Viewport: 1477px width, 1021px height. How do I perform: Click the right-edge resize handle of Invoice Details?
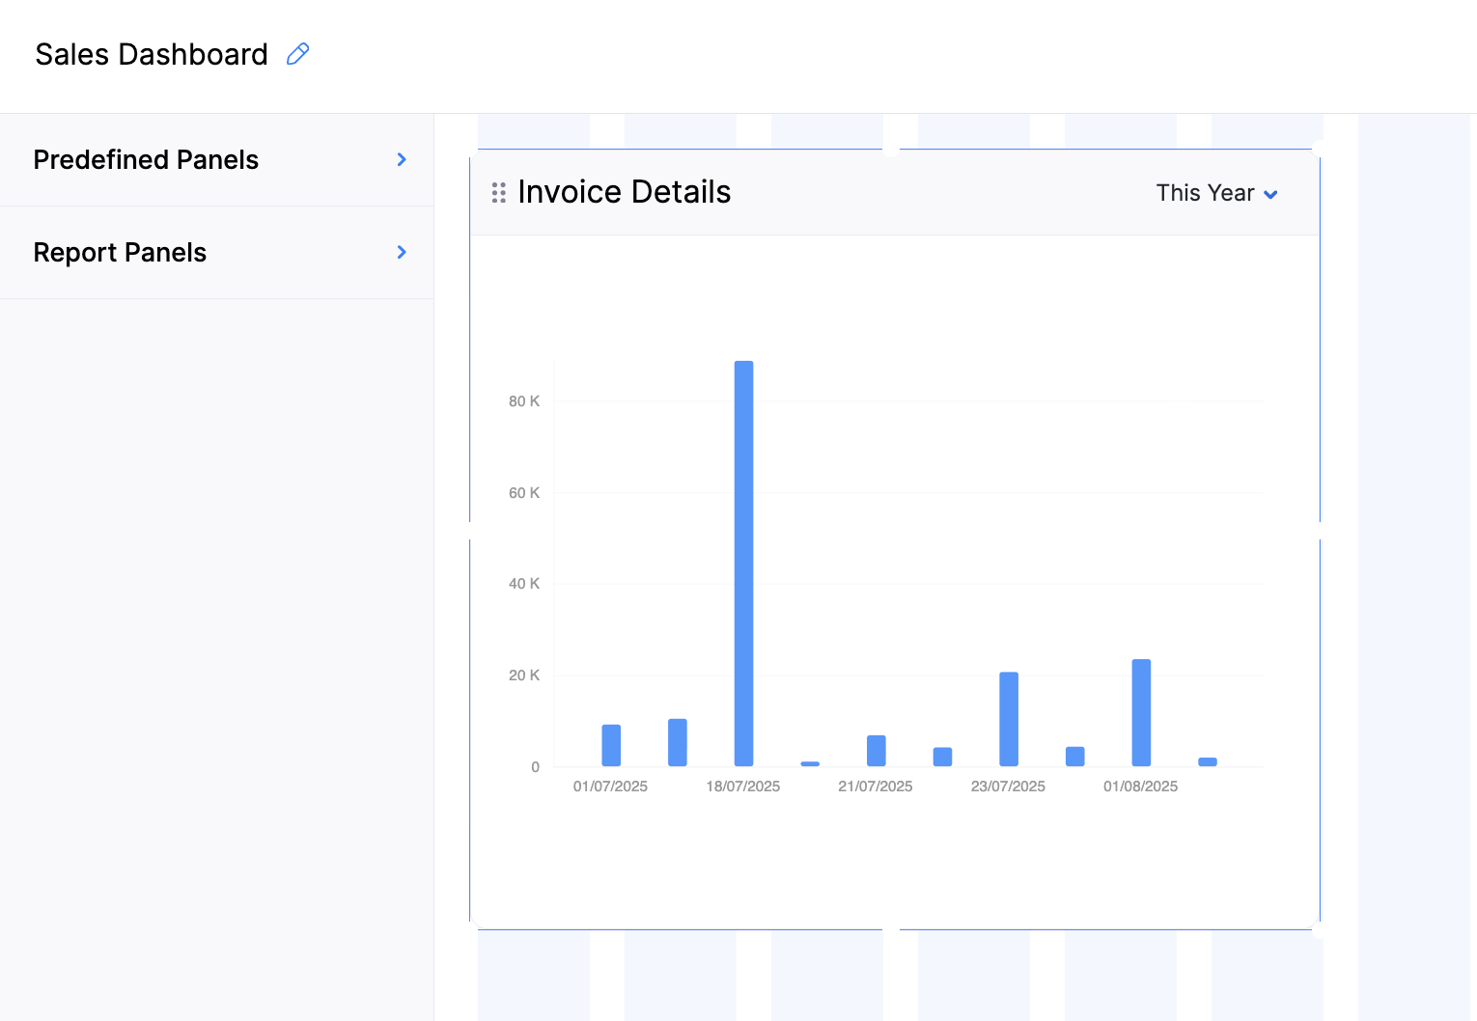[1320, 531]
